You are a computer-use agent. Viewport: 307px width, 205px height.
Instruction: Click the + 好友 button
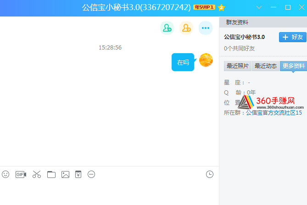pyautogui.click(x=292, y=37)
